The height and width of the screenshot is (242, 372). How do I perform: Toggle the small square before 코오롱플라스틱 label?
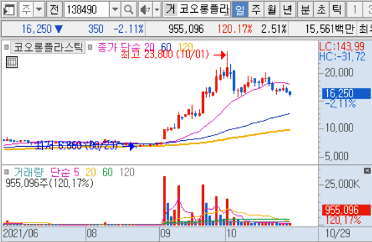click(7, 47)
